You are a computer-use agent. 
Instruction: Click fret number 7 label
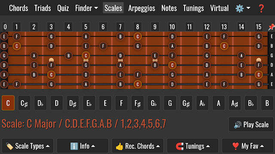pyautogui.click(x=120, y=27)
